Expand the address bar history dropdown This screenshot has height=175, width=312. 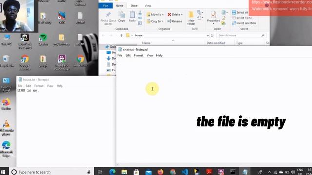[207, 35]
